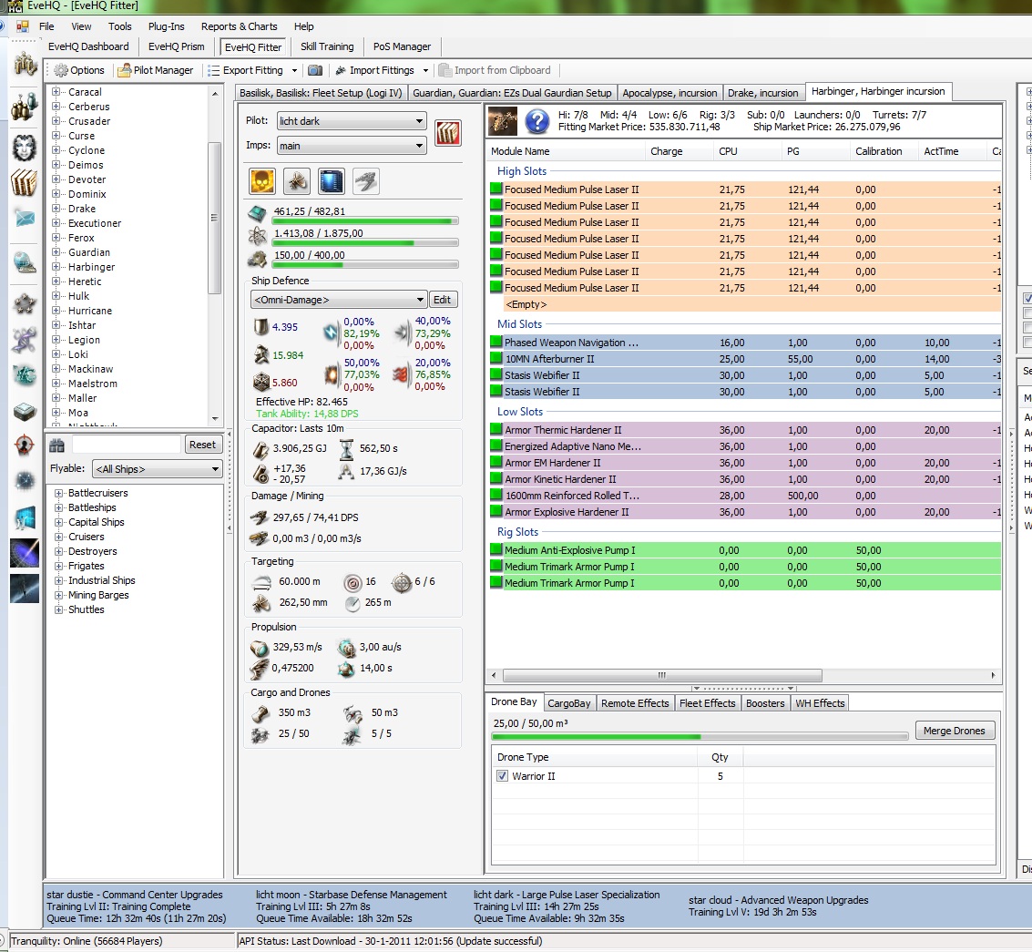Toggle the Medium Anti-Explosive Pump I status square
This screenshot has height=952, width=1032.
pyautogui.click(x=496, y=549)
